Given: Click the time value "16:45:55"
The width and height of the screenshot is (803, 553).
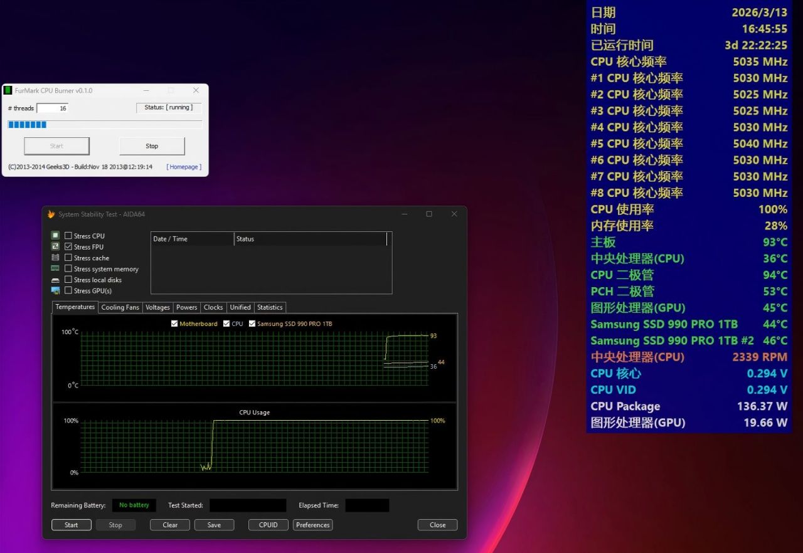Looking at the screenshot, I should 765,29.
